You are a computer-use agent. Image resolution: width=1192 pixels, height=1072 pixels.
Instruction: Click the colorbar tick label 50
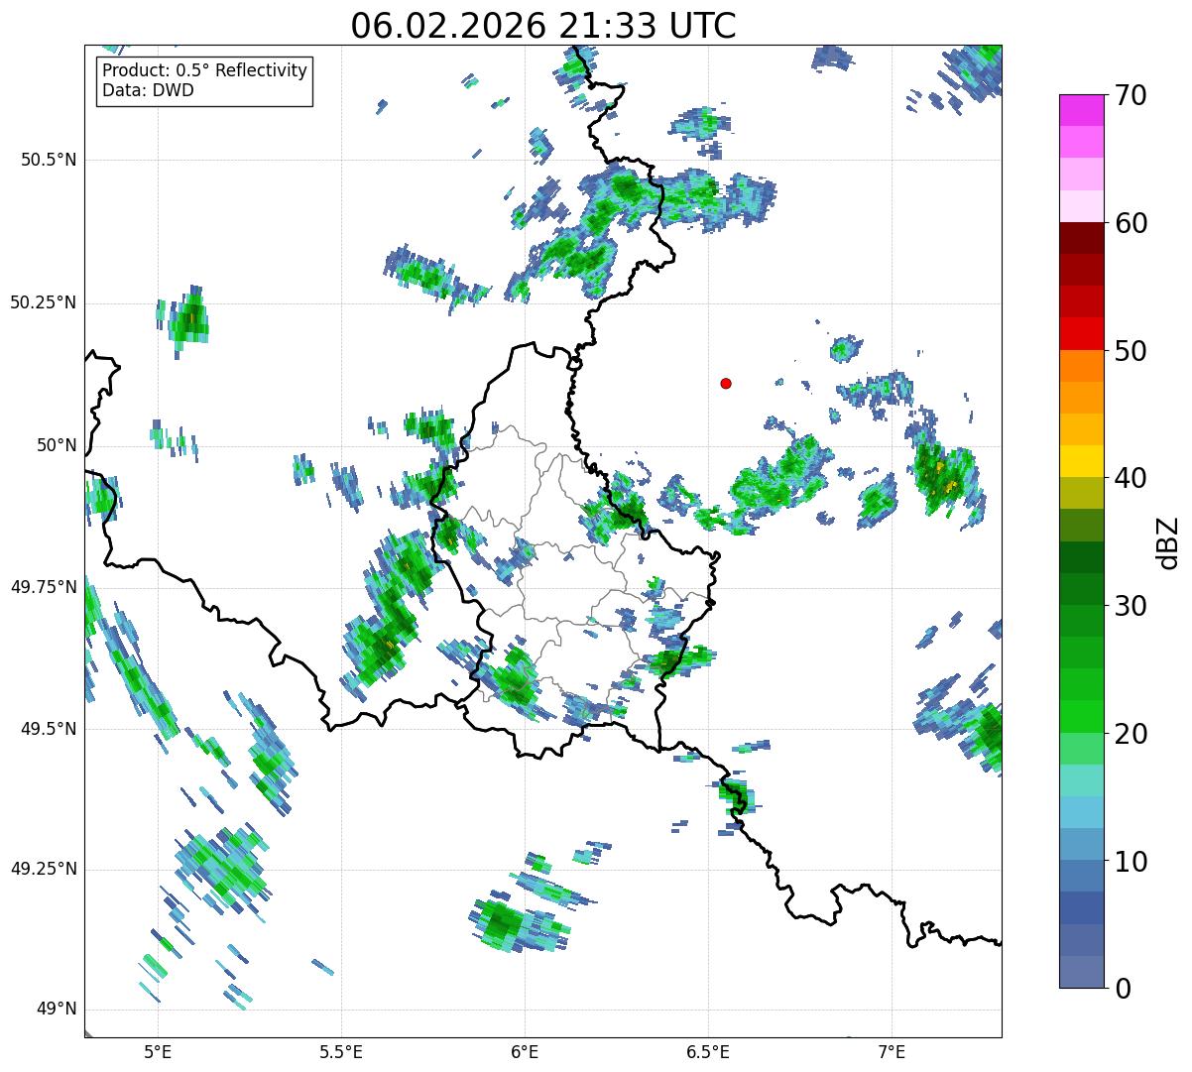(1132, 351)
